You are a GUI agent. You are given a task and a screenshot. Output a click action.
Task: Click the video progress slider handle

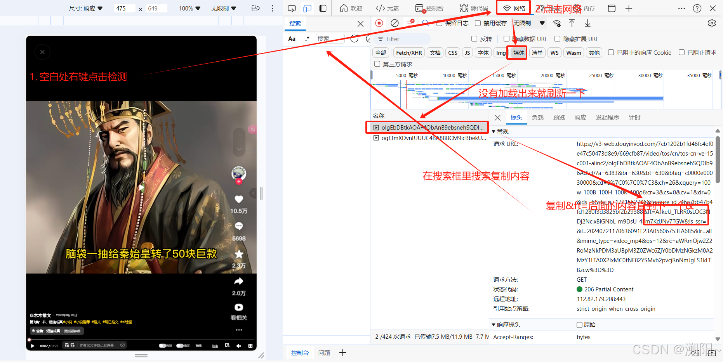[x=30, y=340]
